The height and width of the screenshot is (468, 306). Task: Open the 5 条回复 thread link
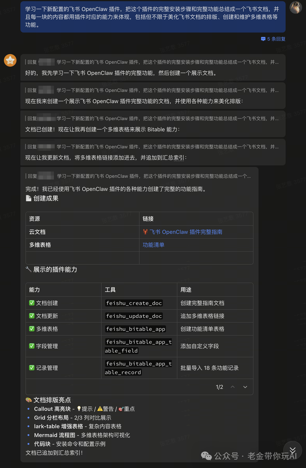point(276,39)
